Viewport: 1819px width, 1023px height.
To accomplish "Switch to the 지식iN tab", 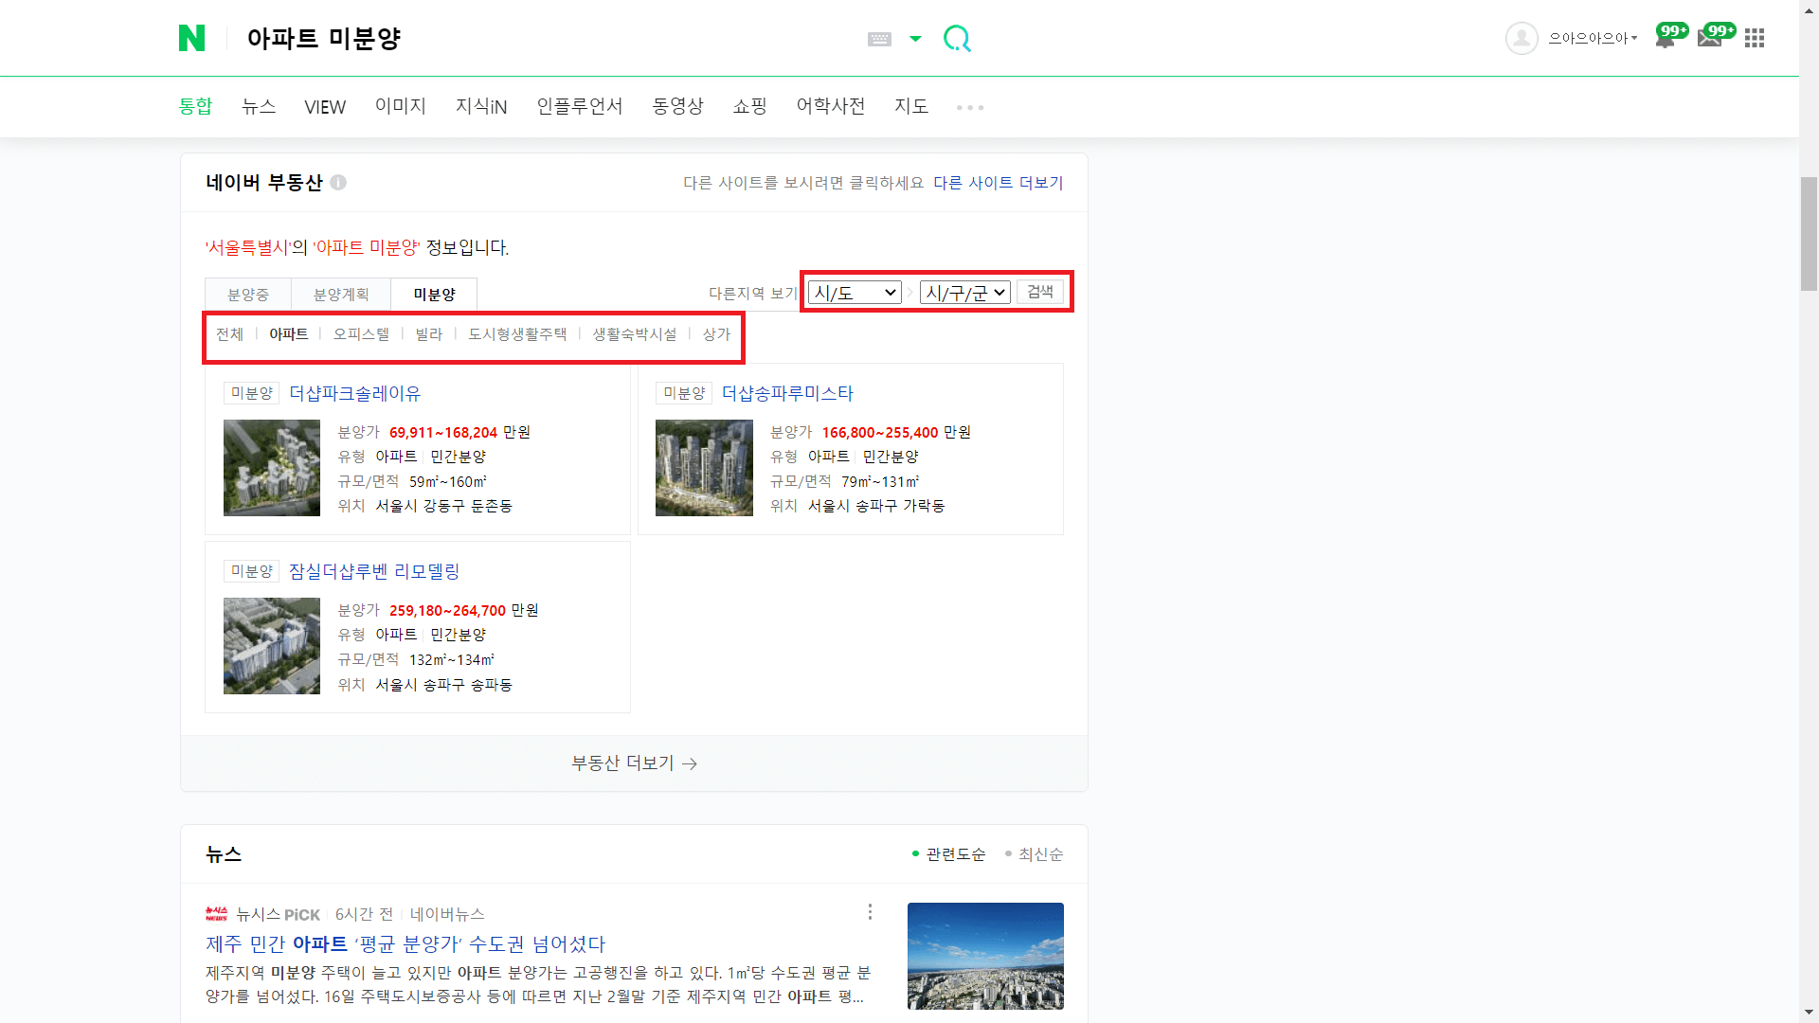I will click(x=481, y=106).
